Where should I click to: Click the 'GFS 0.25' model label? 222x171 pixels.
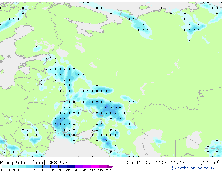59,162
